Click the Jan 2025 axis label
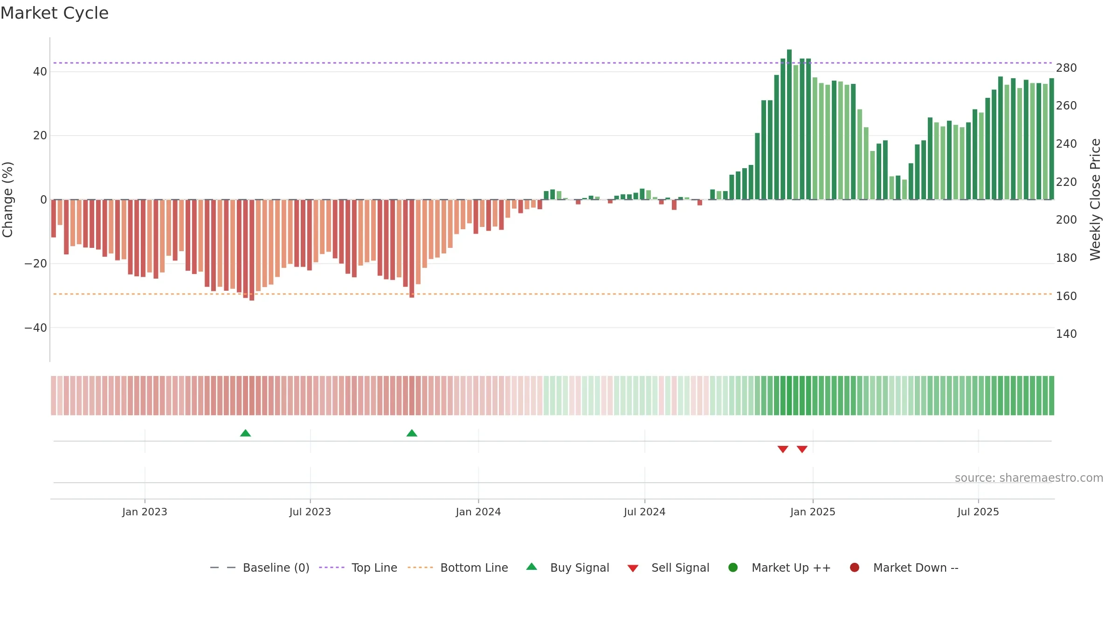The image size is (1119, 629). coord(813,512)
